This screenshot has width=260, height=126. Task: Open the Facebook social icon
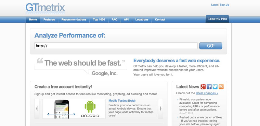[209, 87]
